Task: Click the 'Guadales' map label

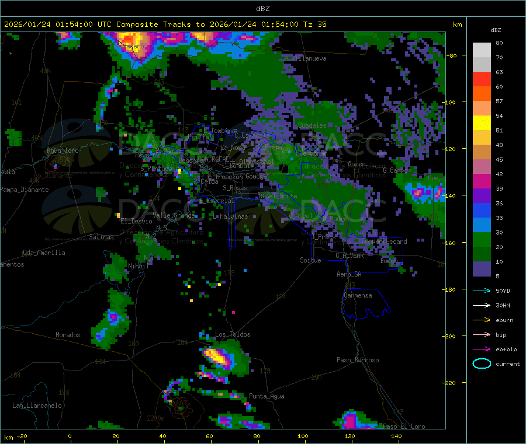Action: click(x=312, y=125)
